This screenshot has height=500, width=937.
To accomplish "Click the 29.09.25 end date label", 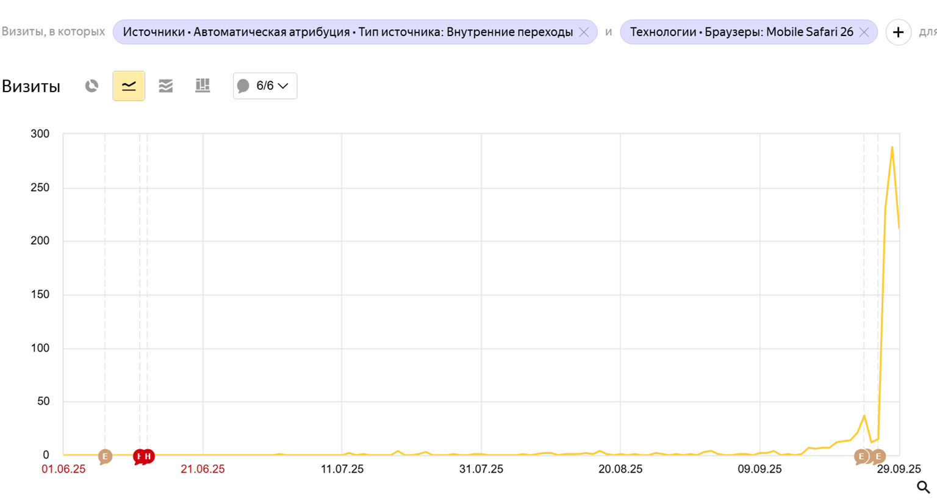I will tap(899, 469).
